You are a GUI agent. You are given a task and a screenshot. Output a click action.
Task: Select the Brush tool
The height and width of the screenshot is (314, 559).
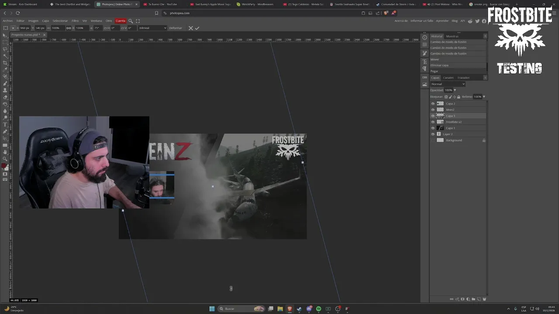pyautogui.click(x=5, y=83)
